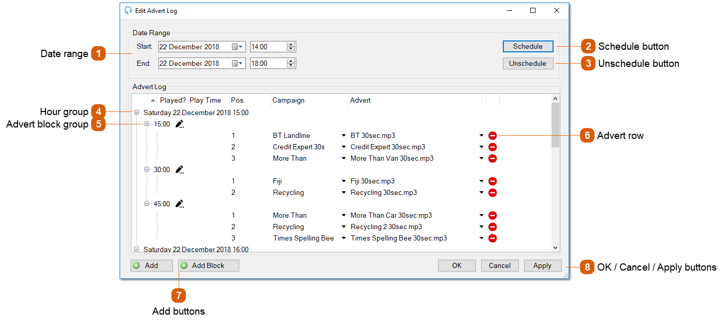Click the Add Block button
Viewport: 725px width, 325px height.
click(208, 266)
